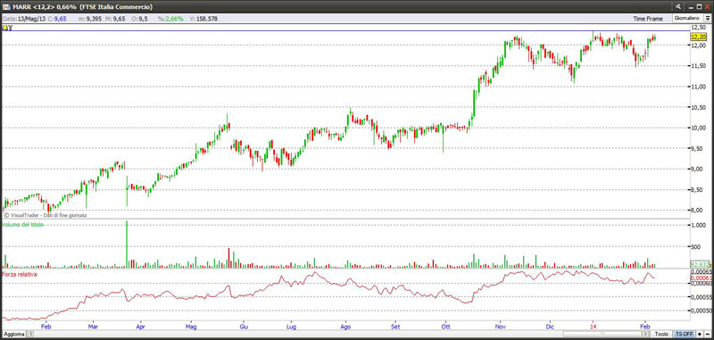Click the 'Dic' month label on time axis

click(x=551, y=327)
